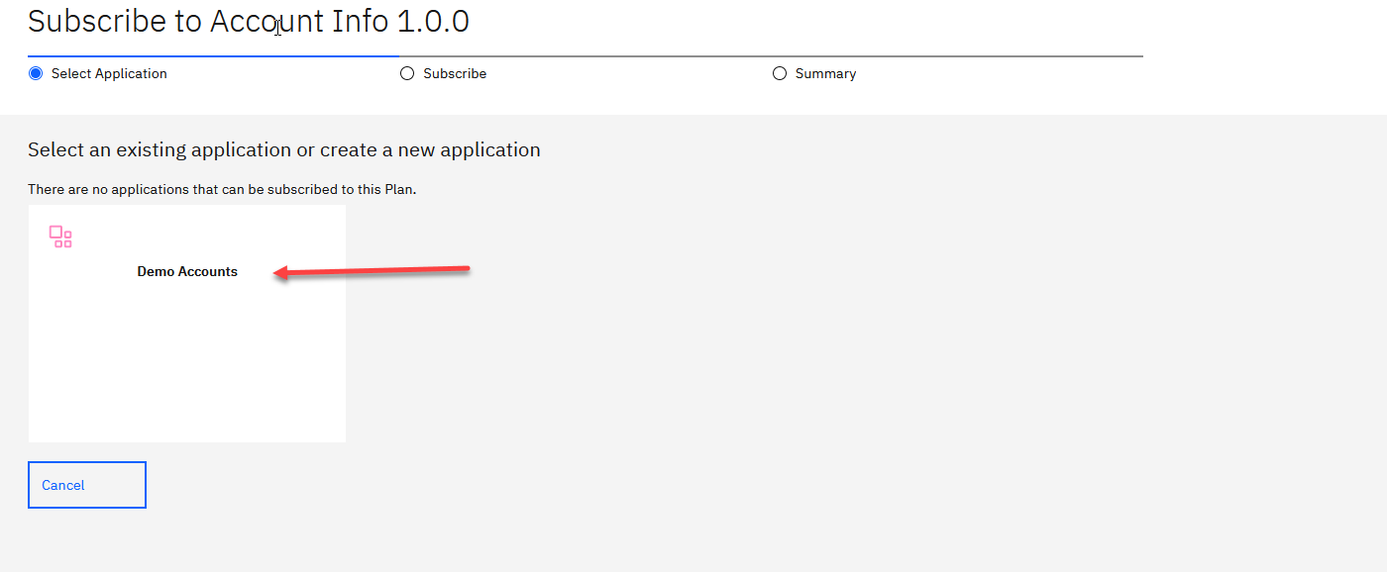This screenshot has height=572, width=1387.
Task: Select the Select Application radio button
Action: [x=37, y=73]
